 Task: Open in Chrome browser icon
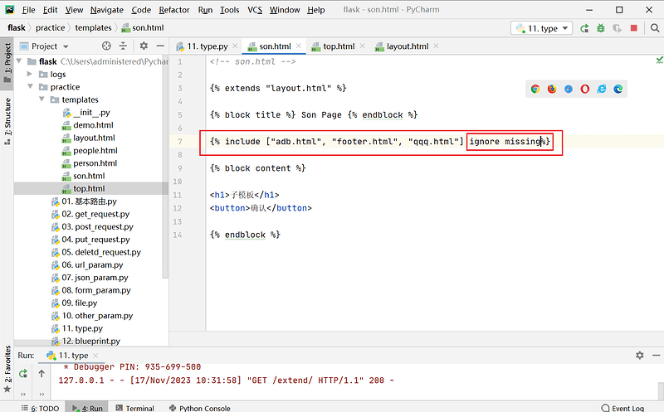535,89
